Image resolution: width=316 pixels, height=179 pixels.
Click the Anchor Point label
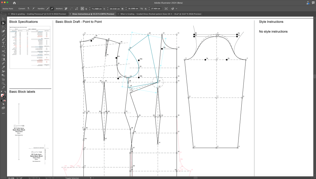[x=8, y=9]
